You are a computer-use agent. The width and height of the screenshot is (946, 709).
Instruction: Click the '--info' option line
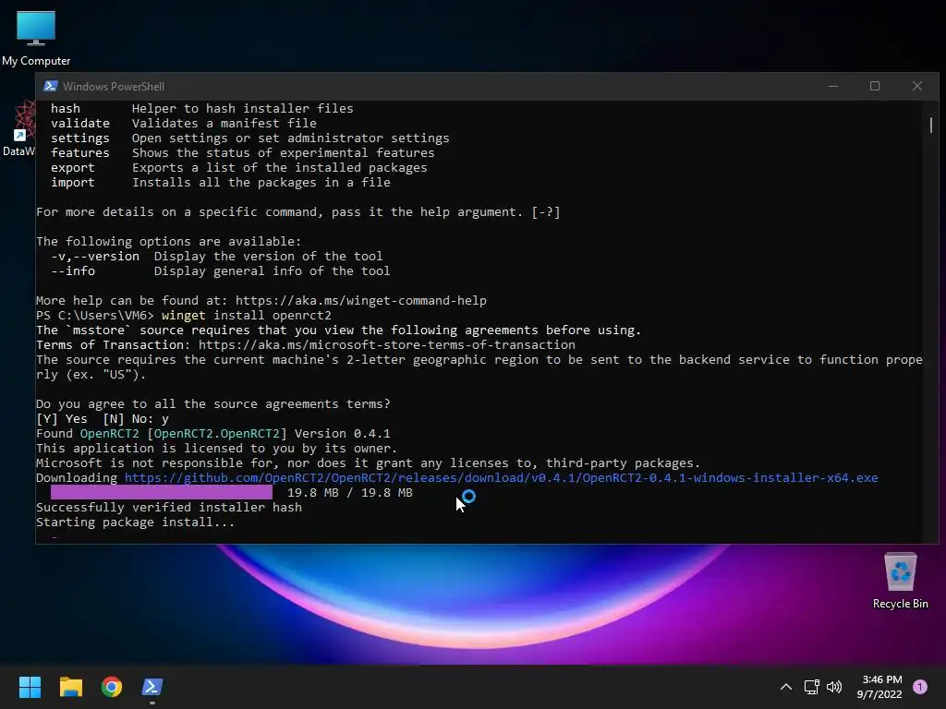220,270
